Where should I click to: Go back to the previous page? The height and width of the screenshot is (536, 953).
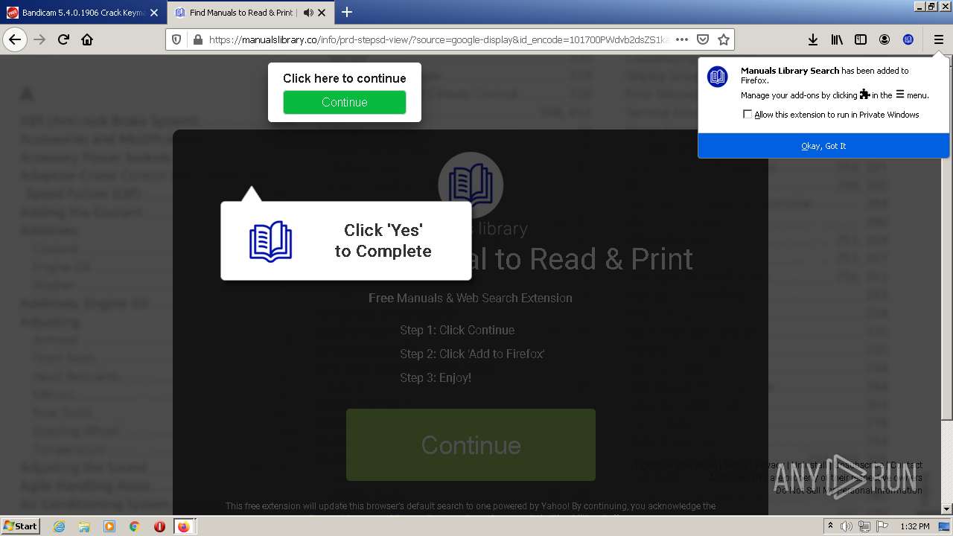tap(15, 39)
